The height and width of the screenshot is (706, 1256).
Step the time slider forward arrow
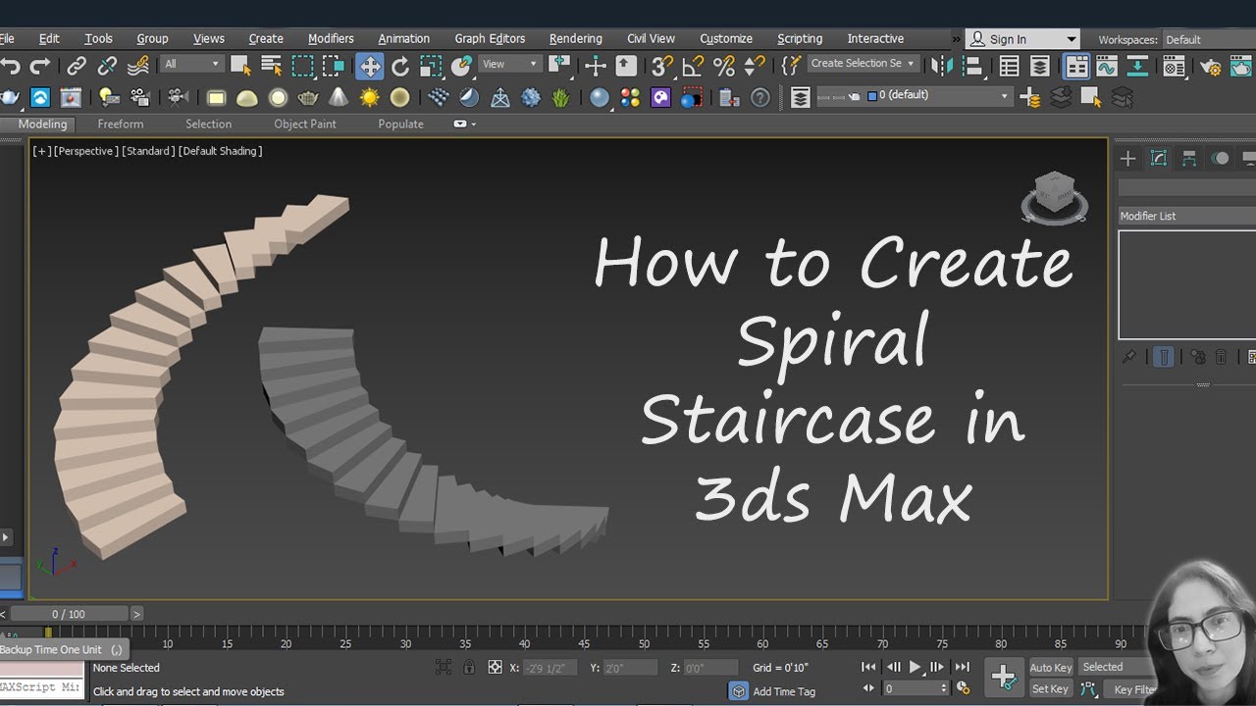coord(136,614)
